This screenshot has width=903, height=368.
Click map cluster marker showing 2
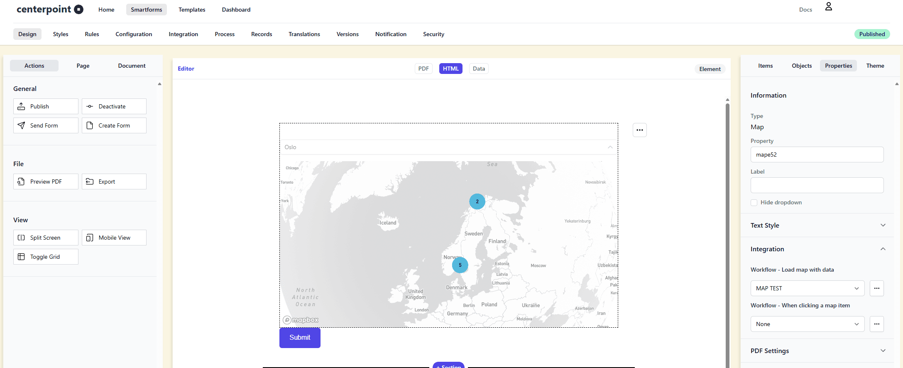tap(477, 201)
